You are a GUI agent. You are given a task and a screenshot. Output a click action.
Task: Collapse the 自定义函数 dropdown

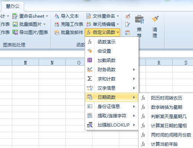tap(102, 32)
